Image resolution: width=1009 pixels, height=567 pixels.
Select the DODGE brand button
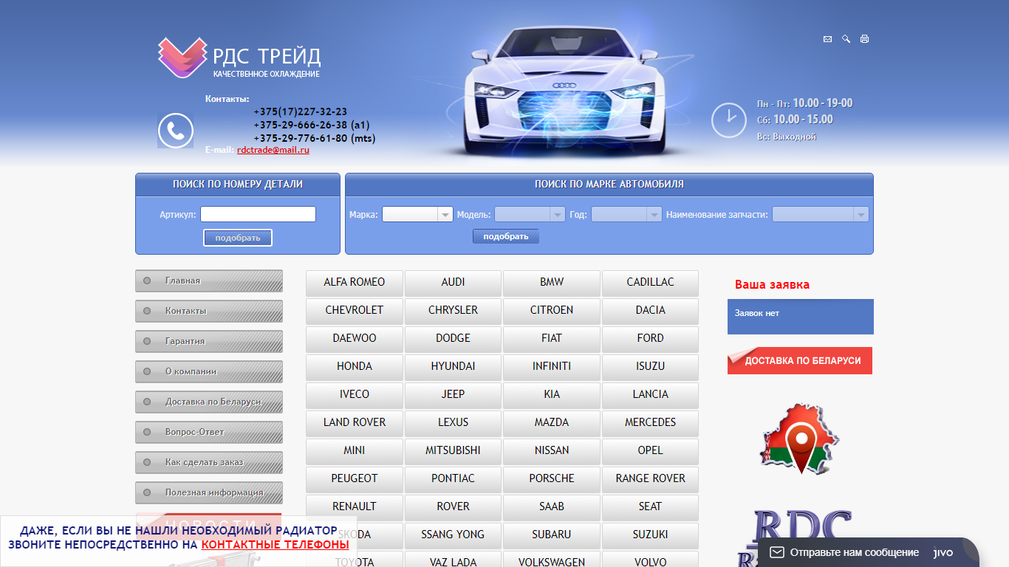click(x=453, y=339)
